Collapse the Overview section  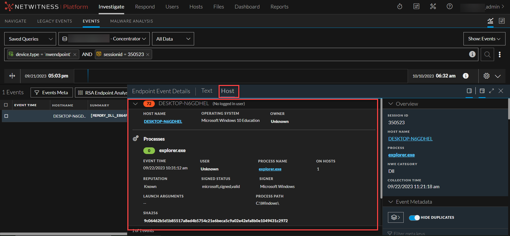391,104
